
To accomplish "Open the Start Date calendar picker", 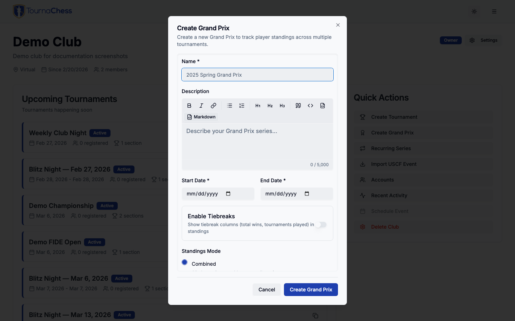I will click(228, 194).
